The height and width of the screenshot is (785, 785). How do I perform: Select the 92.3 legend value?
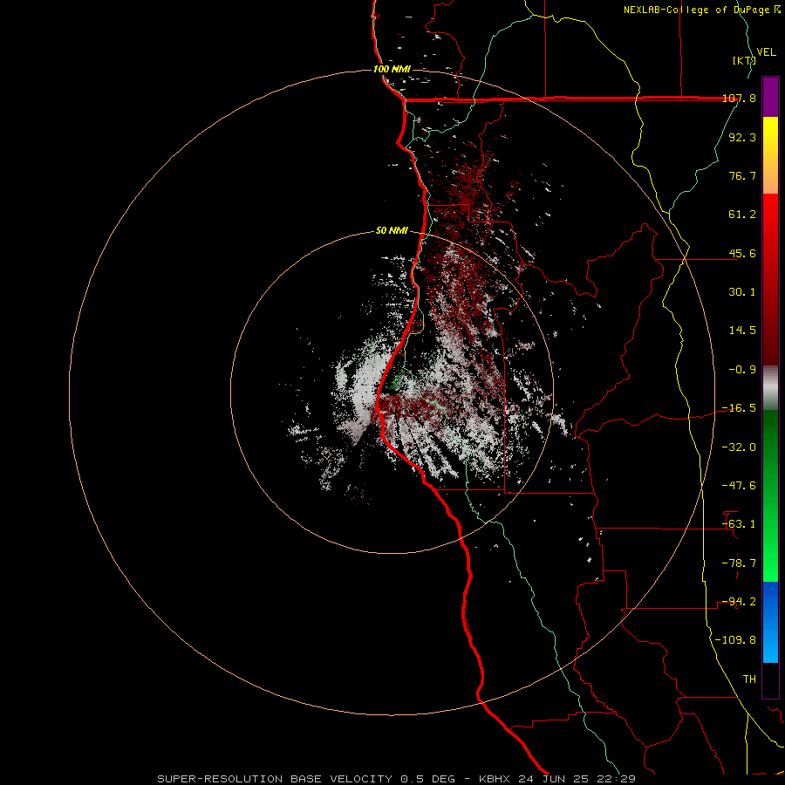pyautogui.click(x=742, y=137)
